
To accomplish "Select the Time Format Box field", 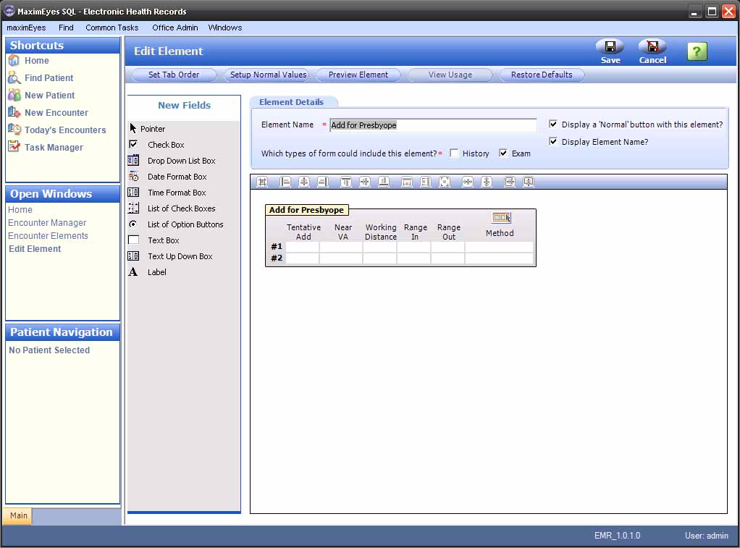I will (167, 193).
